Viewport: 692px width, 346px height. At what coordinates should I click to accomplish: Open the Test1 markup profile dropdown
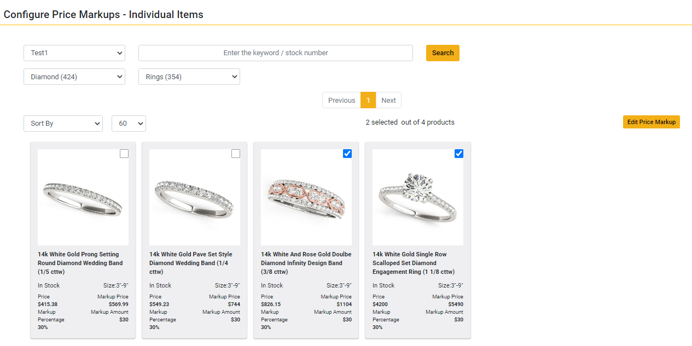[74, 52]
